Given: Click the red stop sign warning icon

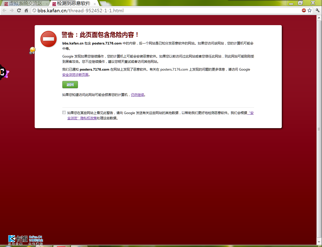Looking at the screenshot, I should click(49, 39).
